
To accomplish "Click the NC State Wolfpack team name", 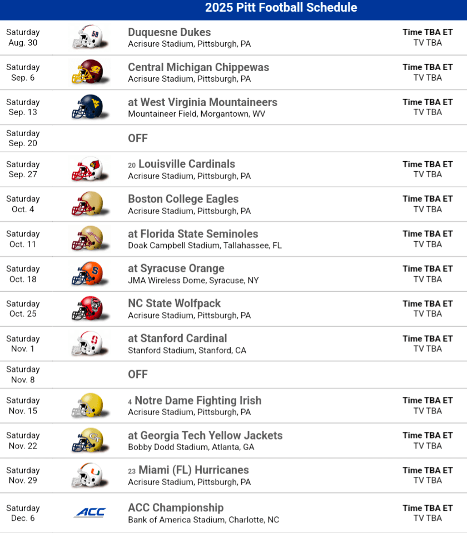I will coord(174,303).
